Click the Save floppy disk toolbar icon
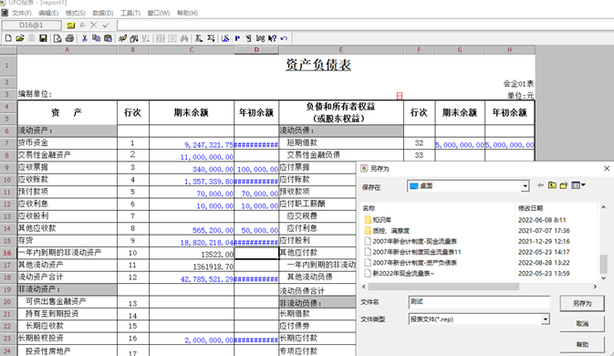614x356 pixels. [x=43, y=38]
